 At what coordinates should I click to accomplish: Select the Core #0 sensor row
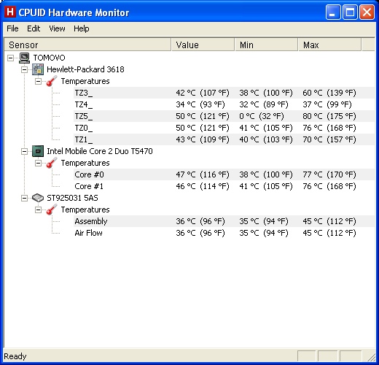[224, 174]
